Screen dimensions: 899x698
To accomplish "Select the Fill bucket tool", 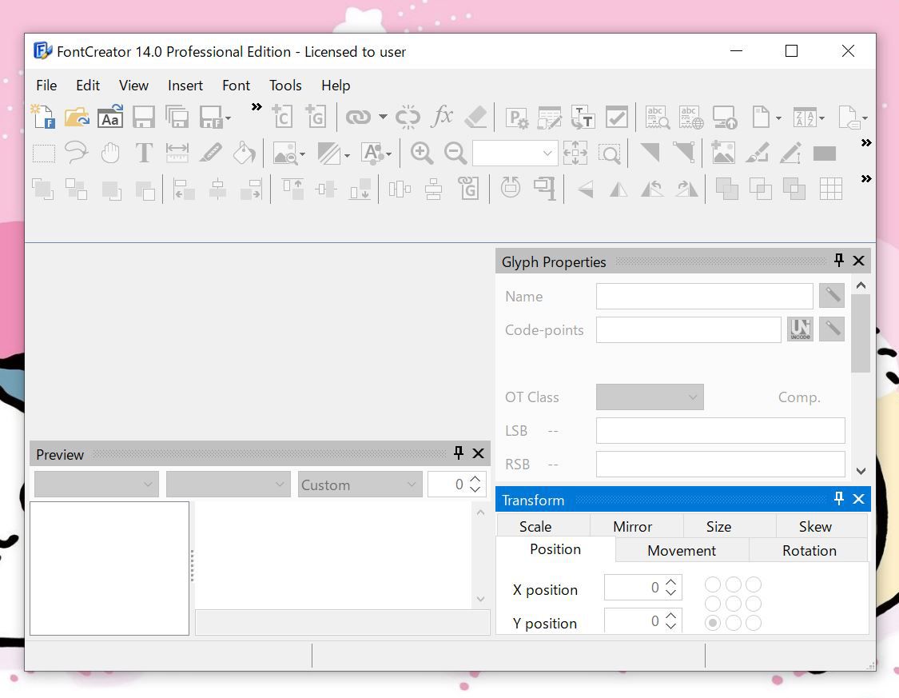I will [245, 153].
